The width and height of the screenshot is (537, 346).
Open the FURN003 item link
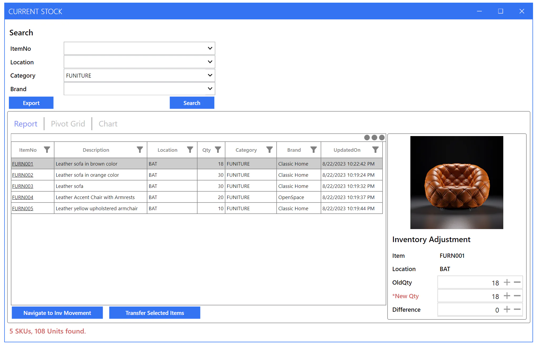[23, 186]
